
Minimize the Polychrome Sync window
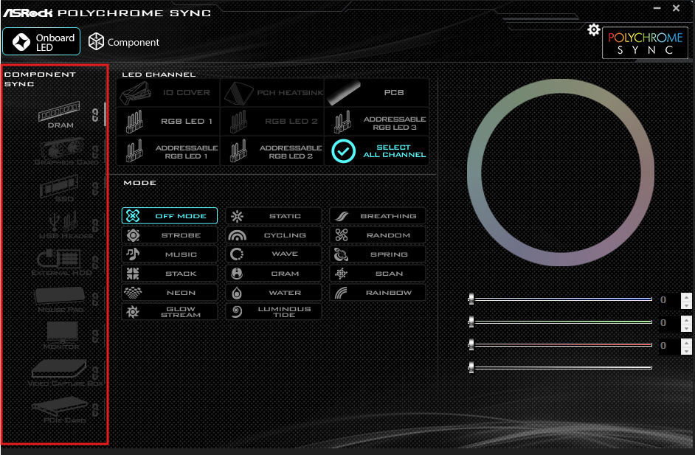[657, 8]
